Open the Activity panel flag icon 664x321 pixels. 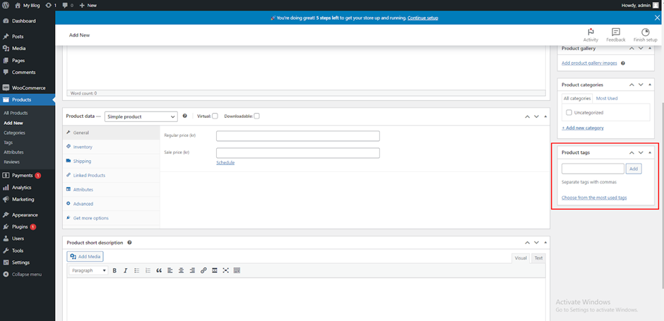click(591, 32)
